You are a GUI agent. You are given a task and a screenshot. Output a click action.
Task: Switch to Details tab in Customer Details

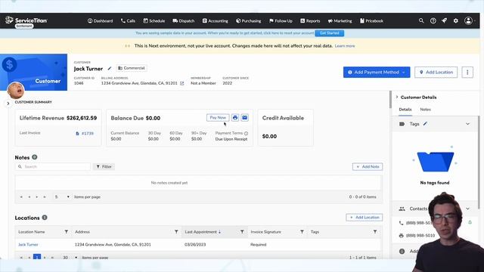405,110
